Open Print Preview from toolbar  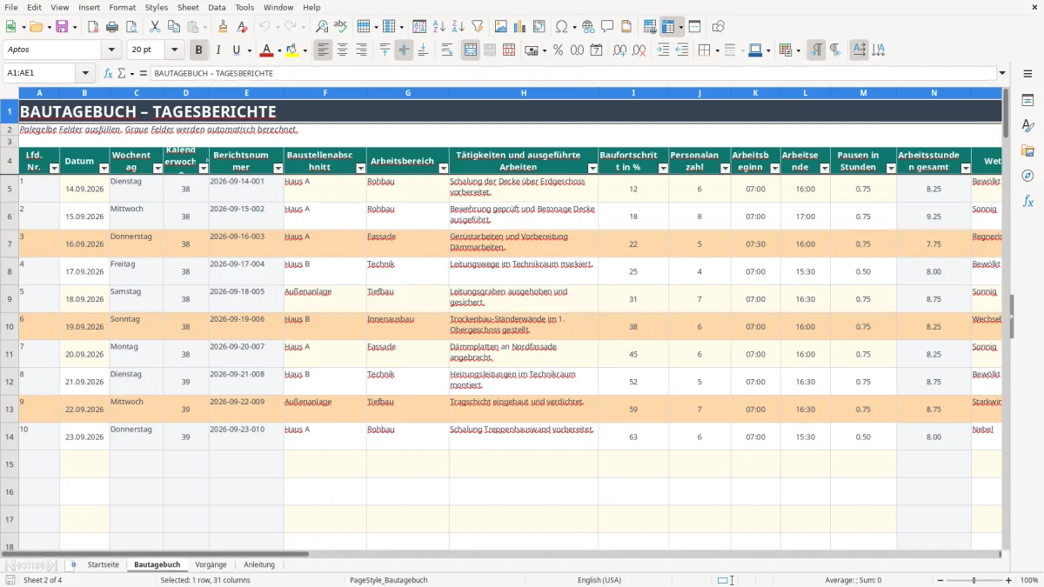131,27
